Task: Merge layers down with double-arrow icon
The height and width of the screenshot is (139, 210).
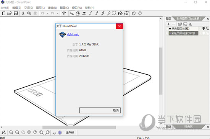Action: 191,24
